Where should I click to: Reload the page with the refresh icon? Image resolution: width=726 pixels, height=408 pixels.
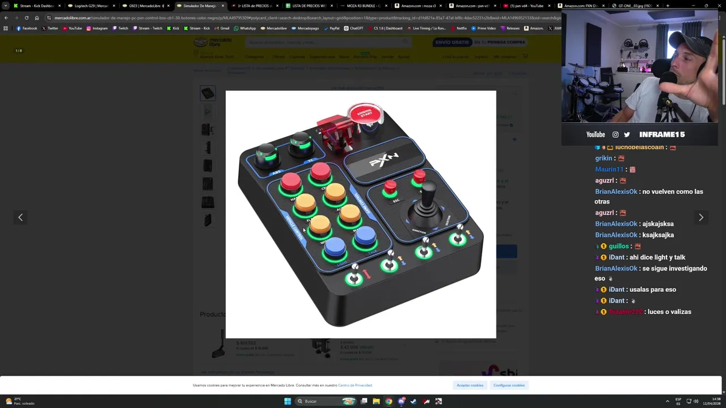click(x=26, y=18)
